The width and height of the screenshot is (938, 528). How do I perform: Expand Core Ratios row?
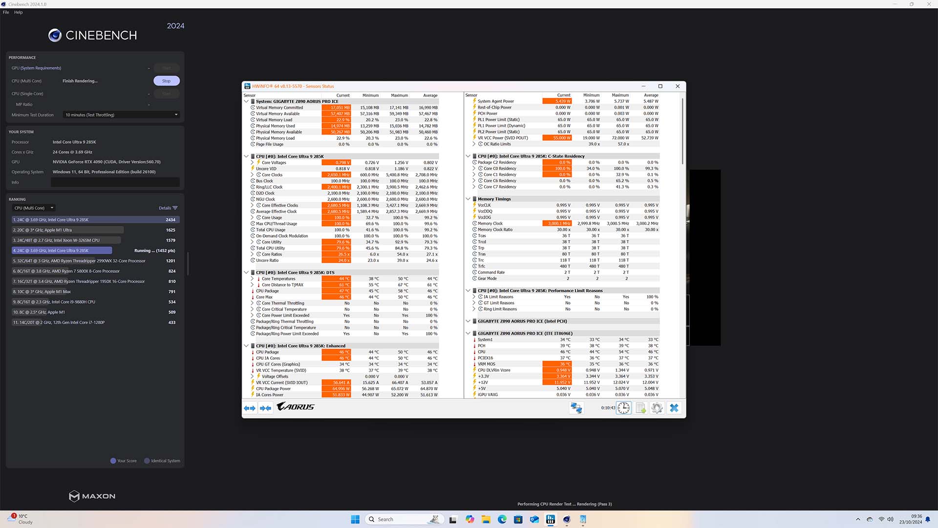coord(253,254)
